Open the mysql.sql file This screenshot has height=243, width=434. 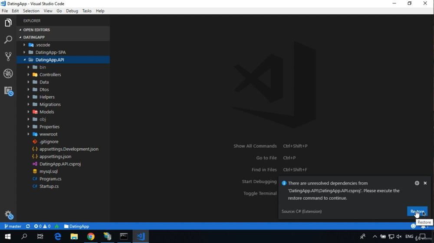63,172
